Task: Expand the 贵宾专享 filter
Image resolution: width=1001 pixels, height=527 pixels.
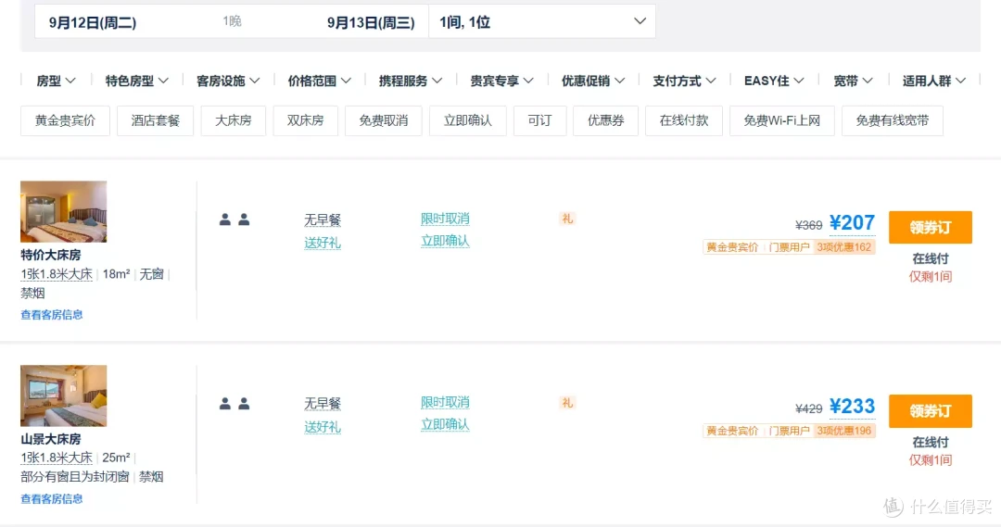Action: [501, 81]
